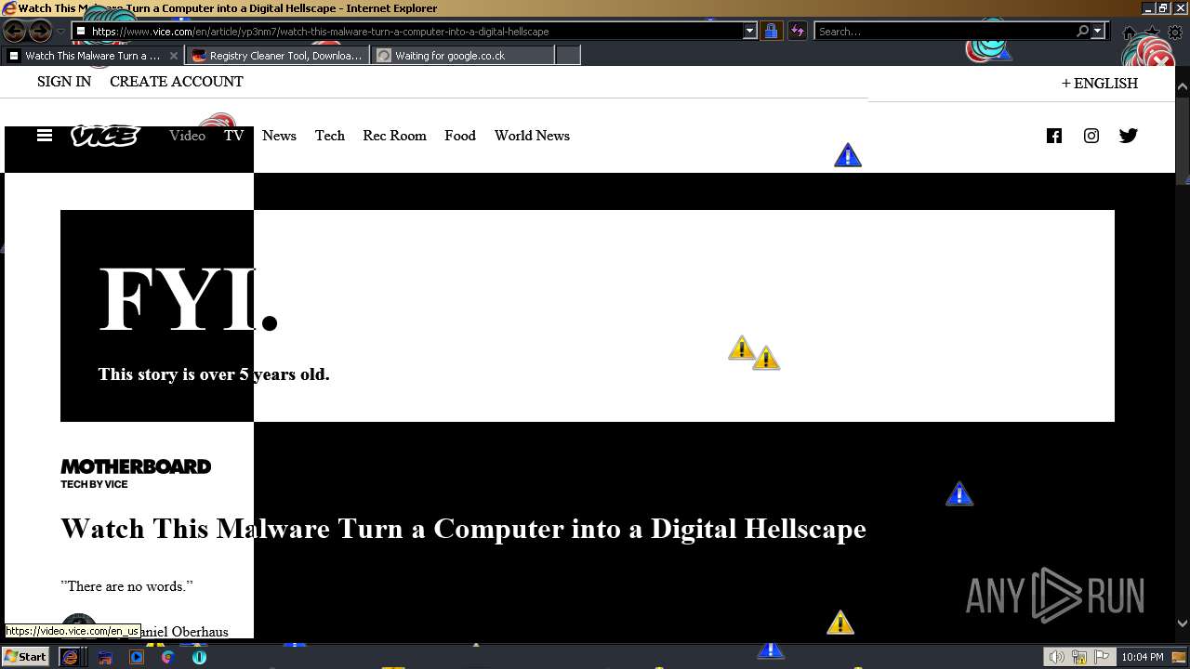Open the Tech section

(x=329, y=136)
